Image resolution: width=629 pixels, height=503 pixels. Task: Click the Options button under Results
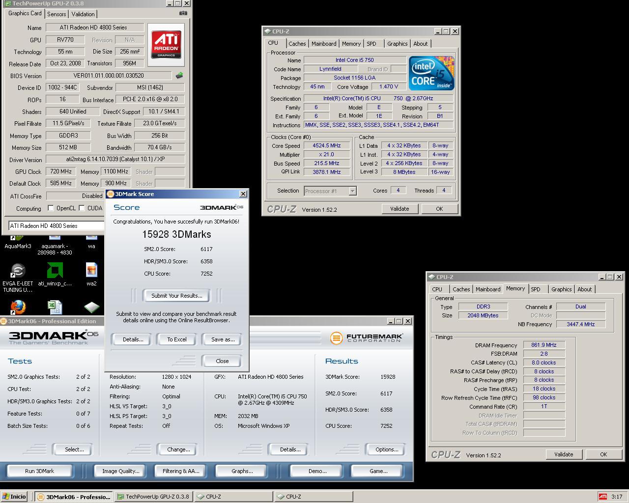pyautogui.click(x=387, y=449)
